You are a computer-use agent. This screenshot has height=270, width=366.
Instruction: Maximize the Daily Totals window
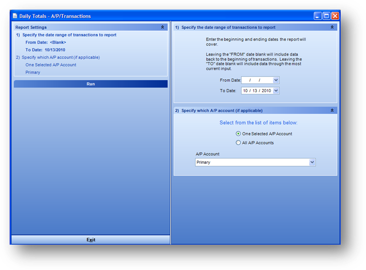(x=326, y=16)
